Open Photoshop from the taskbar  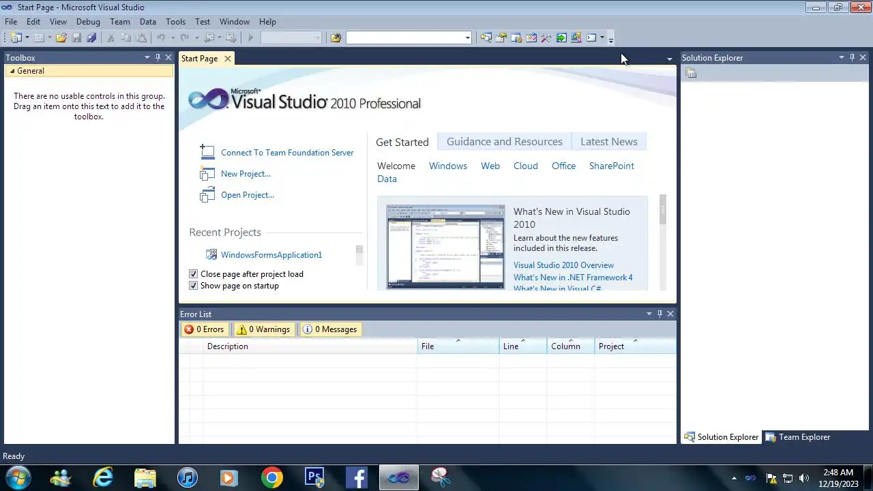coord(314,477)
